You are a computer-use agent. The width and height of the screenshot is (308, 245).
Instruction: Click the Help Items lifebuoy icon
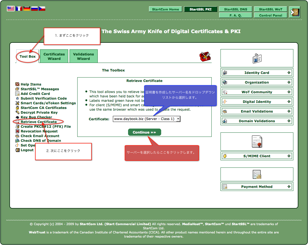tap(17, 84)
